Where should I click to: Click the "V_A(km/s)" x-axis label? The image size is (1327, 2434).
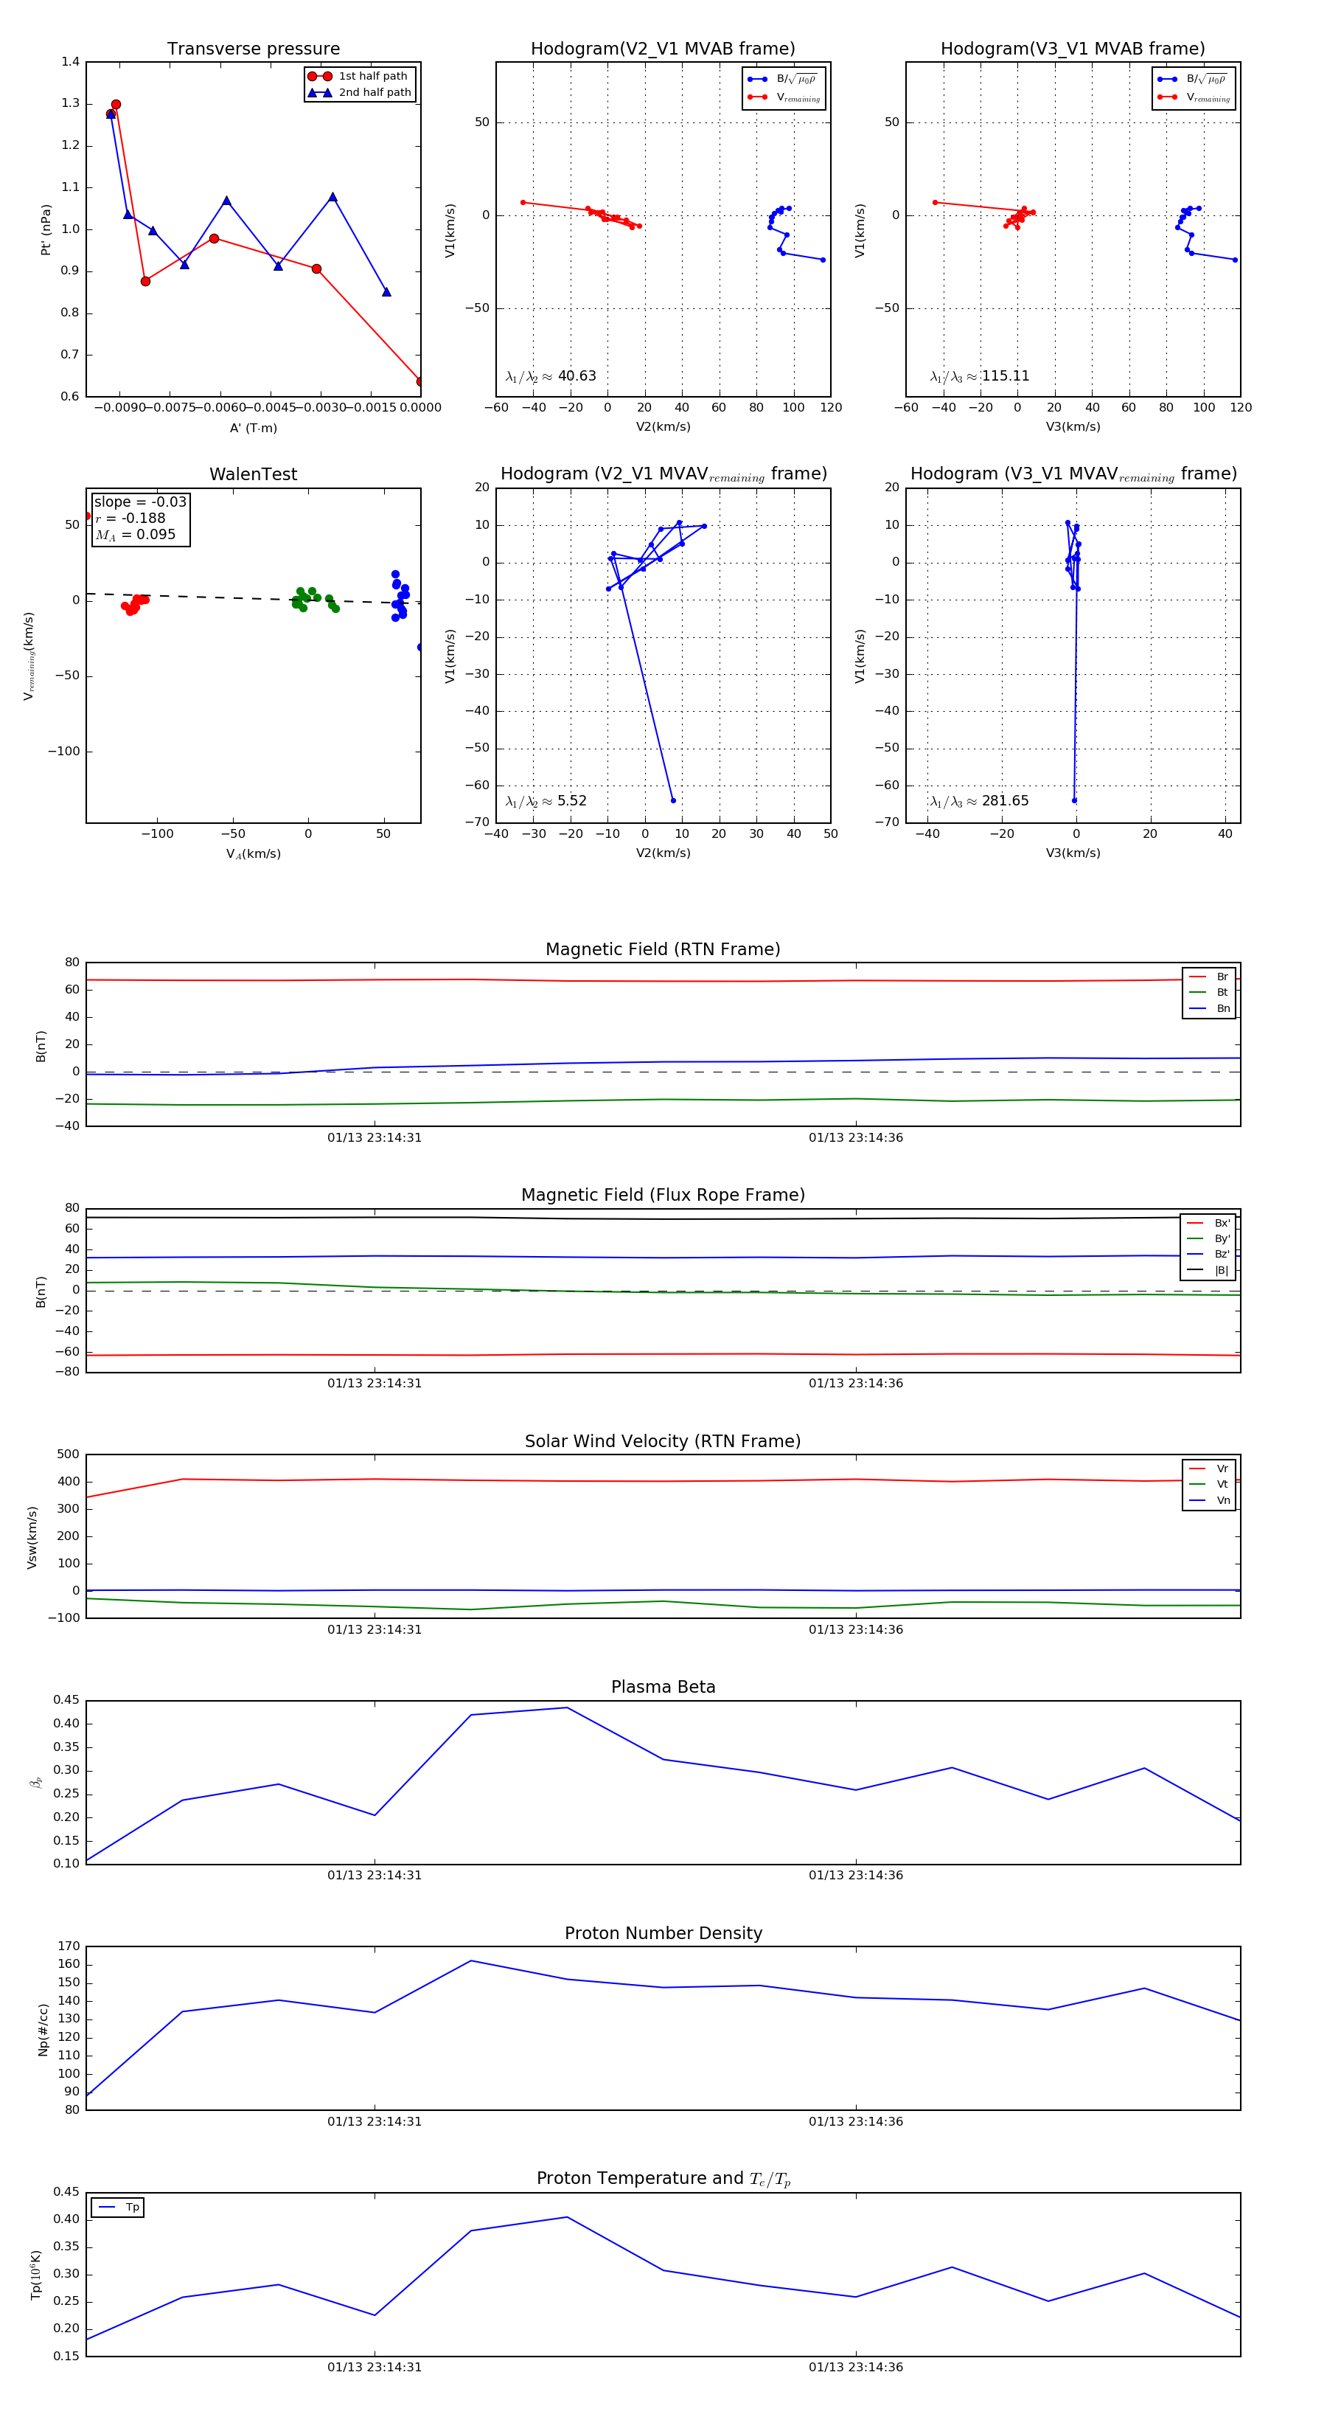(x=253, y=854)
